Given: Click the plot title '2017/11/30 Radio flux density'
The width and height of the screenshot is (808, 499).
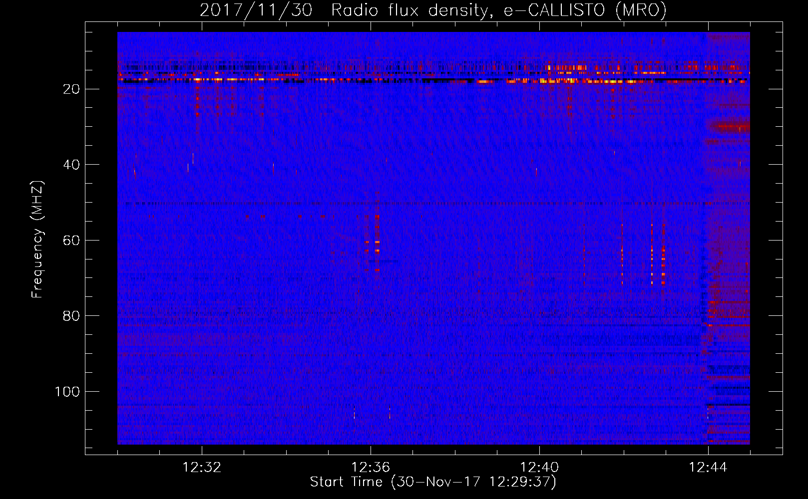Looking at the screenshot, I should (433, 10).
